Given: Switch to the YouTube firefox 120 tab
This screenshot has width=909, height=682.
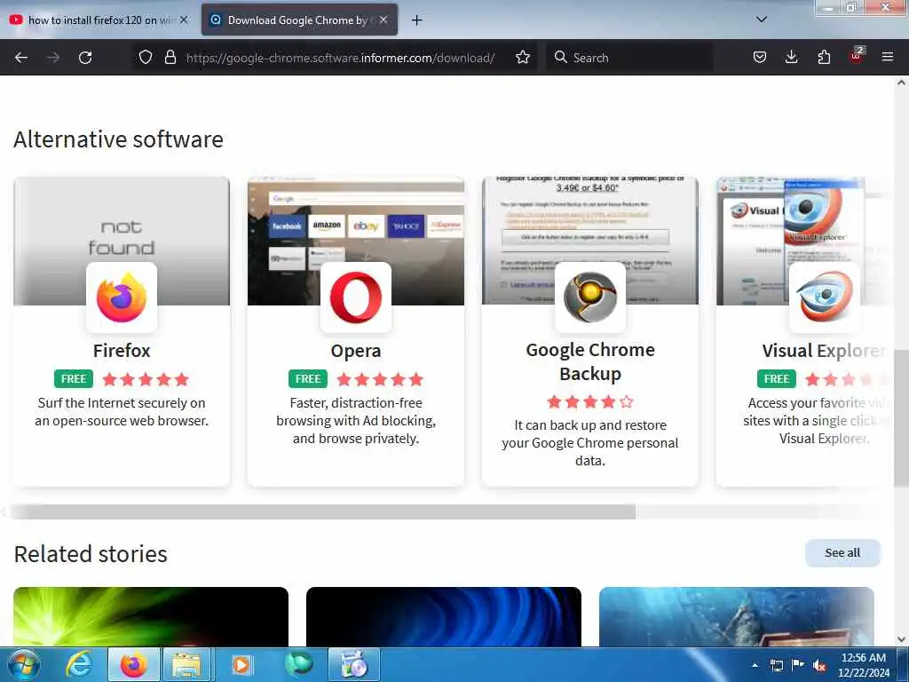Looking at the screenshot, I should coord(99,20).
